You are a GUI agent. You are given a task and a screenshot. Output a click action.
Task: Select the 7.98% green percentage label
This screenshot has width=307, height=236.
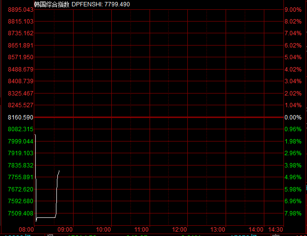(x=293, y=213)
